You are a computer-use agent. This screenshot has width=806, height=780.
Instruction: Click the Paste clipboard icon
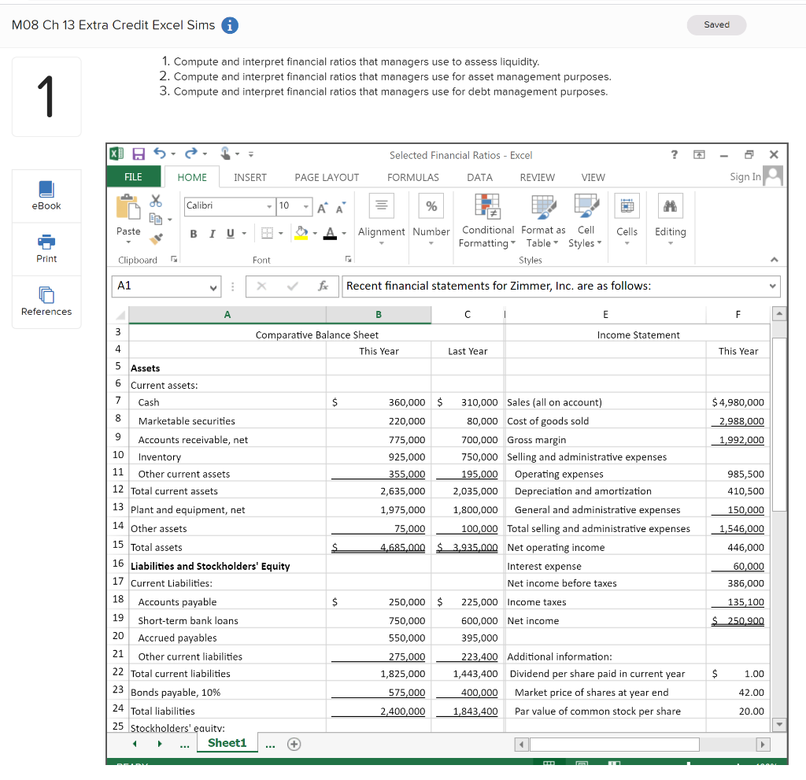[128, 207]
